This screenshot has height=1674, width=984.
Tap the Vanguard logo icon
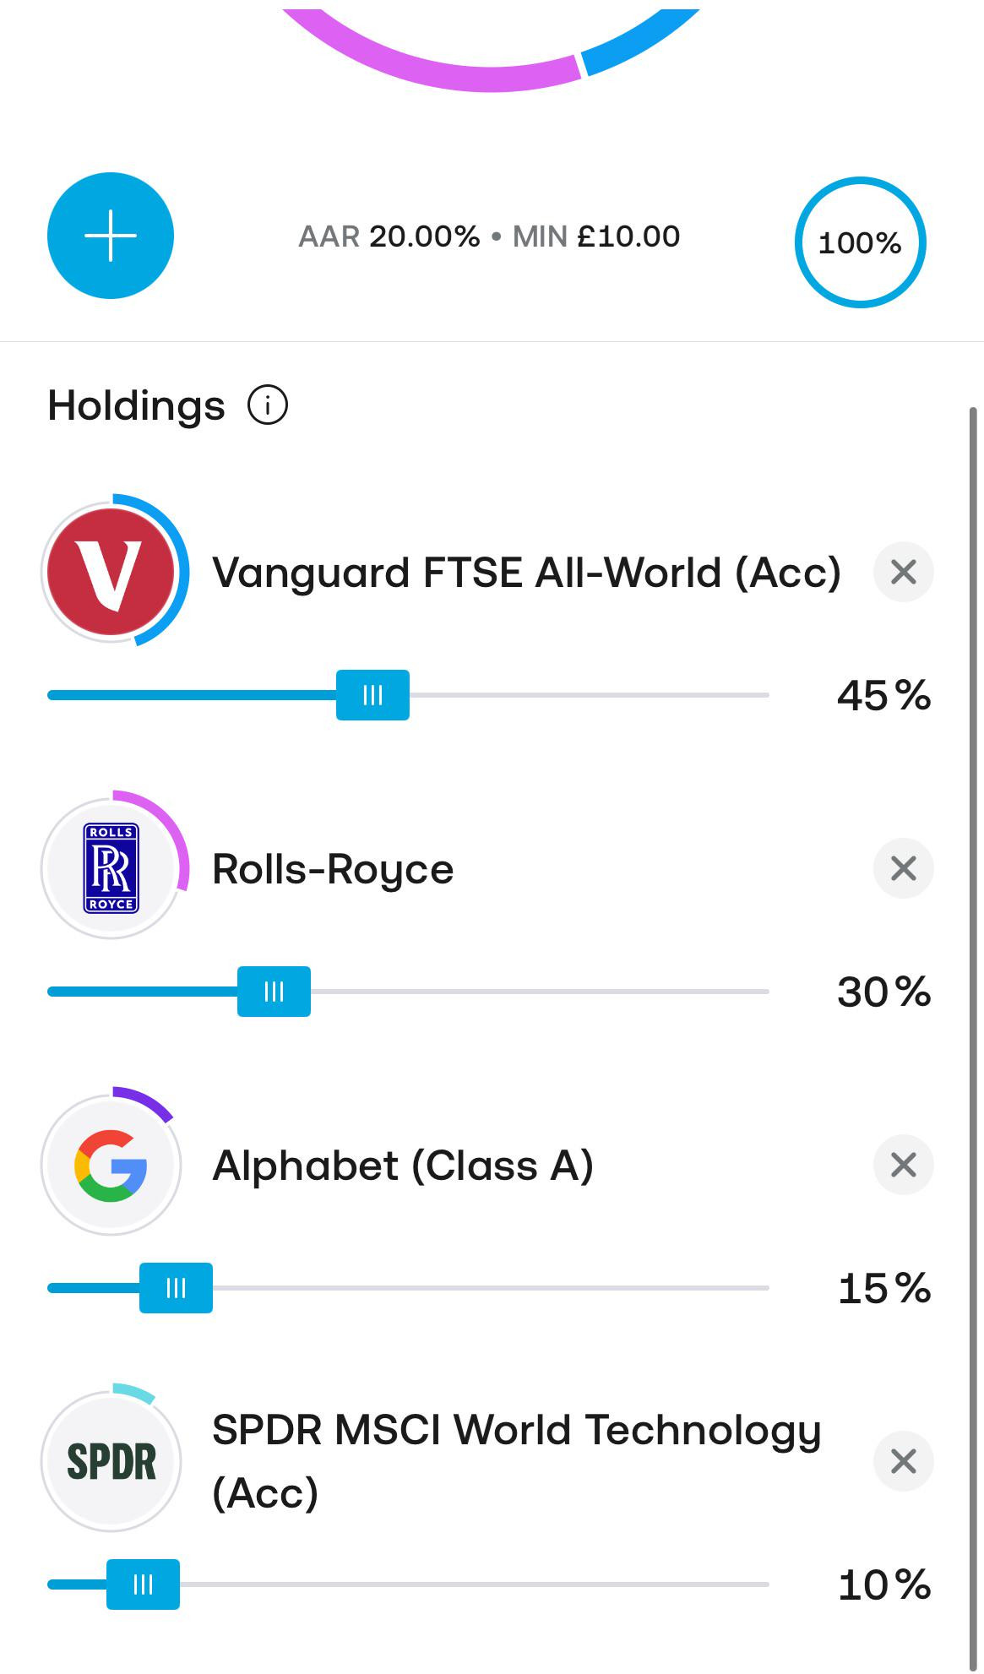tap(111, 572)
